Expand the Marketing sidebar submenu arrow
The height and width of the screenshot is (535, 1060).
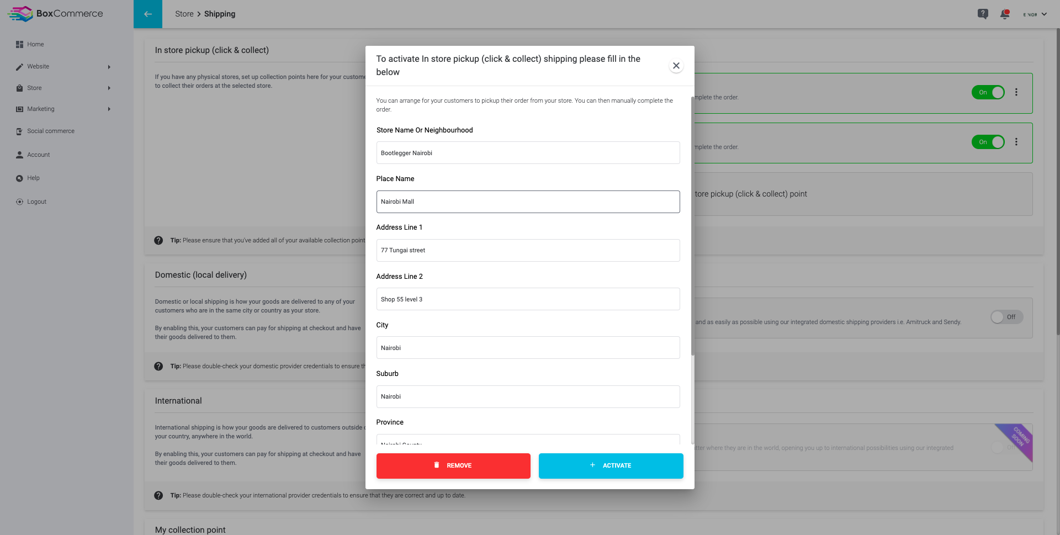click(x=109, y=109)
